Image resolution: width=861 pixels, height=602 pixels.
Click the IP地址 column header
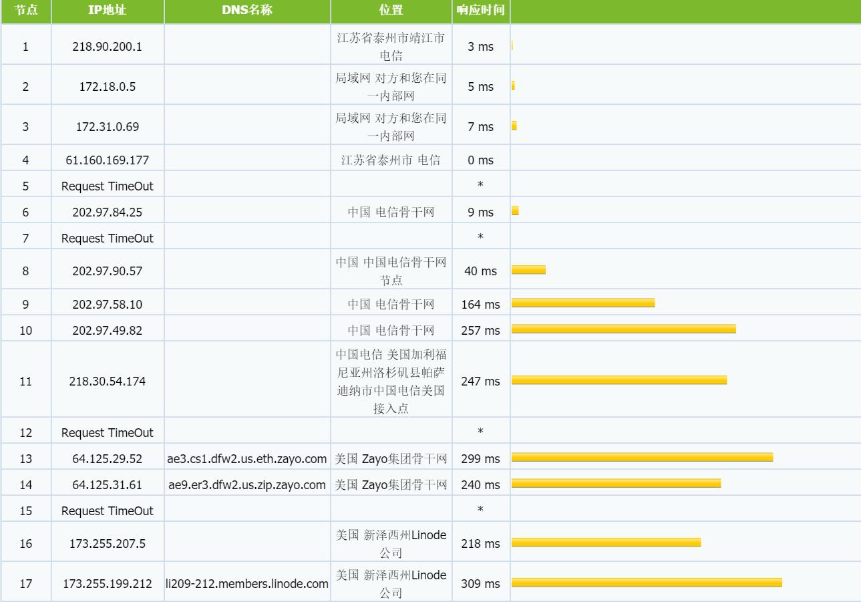[108, 11]
